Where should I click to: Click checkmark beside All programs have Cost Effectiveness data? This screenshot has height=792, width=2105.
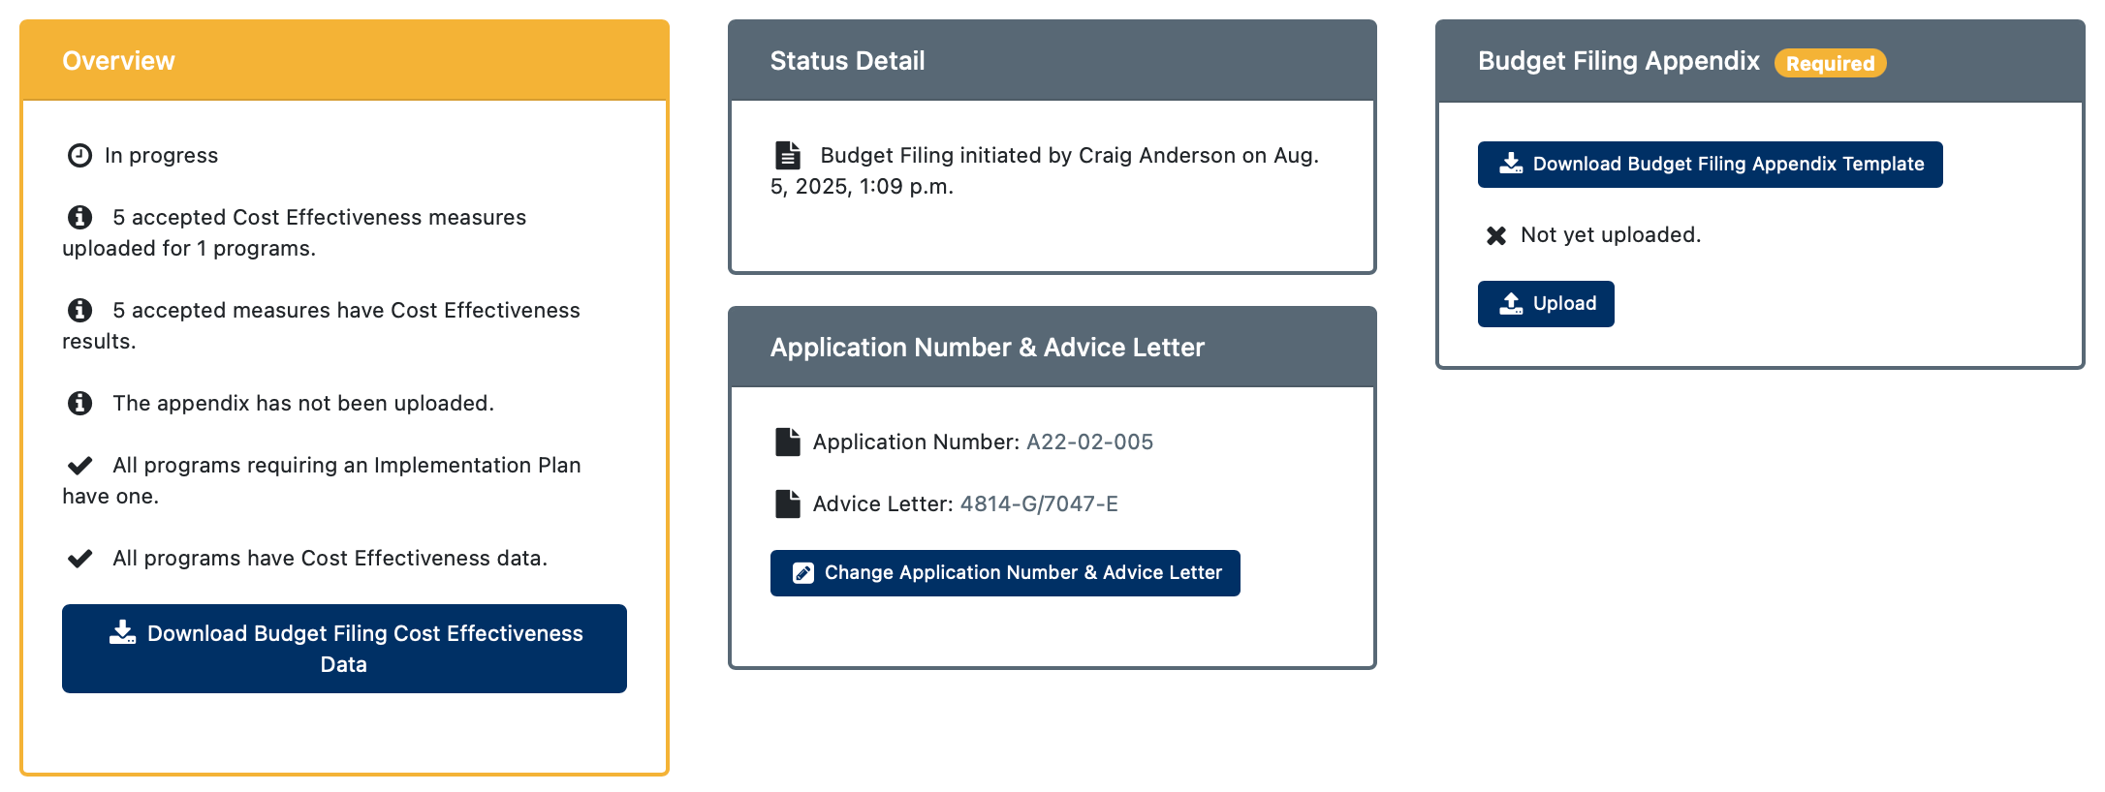[x=79, y=559]
